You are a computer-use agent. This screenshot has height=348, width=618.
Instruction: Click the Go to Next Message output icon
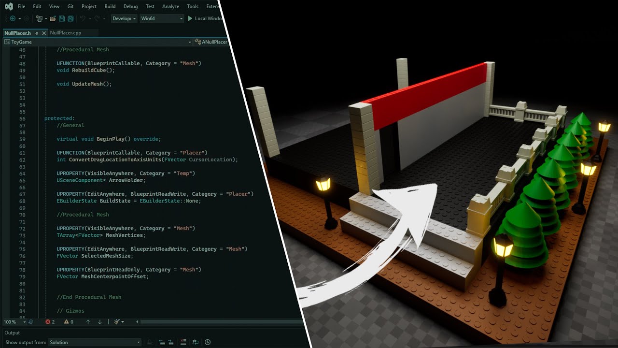[x=171, y=342]
